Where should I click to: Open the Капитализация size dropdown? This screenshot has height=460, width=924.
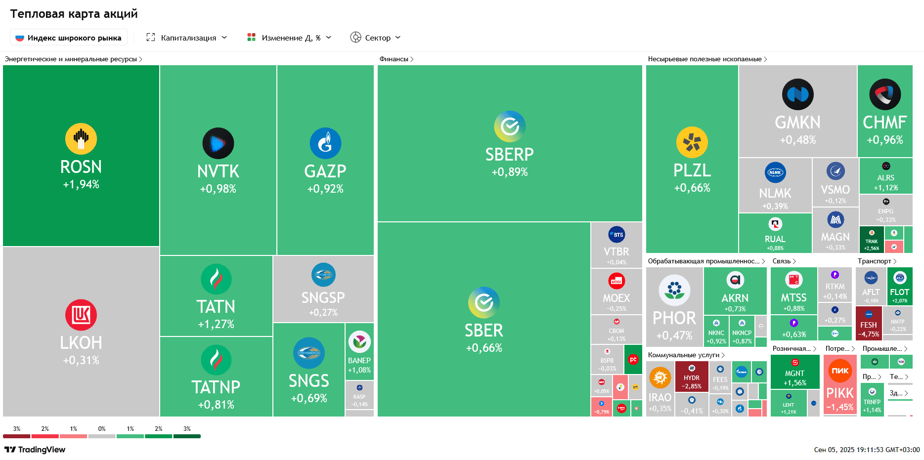pyautogui.click(x=187, y=38)
